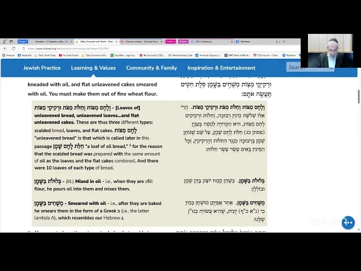The height and width of the screenshot is (271, 361).
Task: Open the browser profile icon
Action: 4,42
